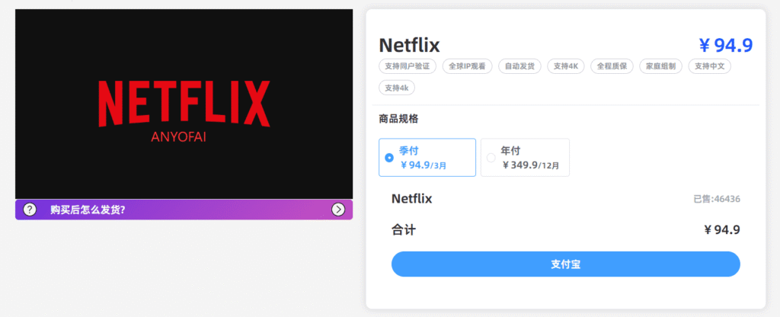Click the 全球IP观看 tag

pyautogui.click(x=467, y=66)
